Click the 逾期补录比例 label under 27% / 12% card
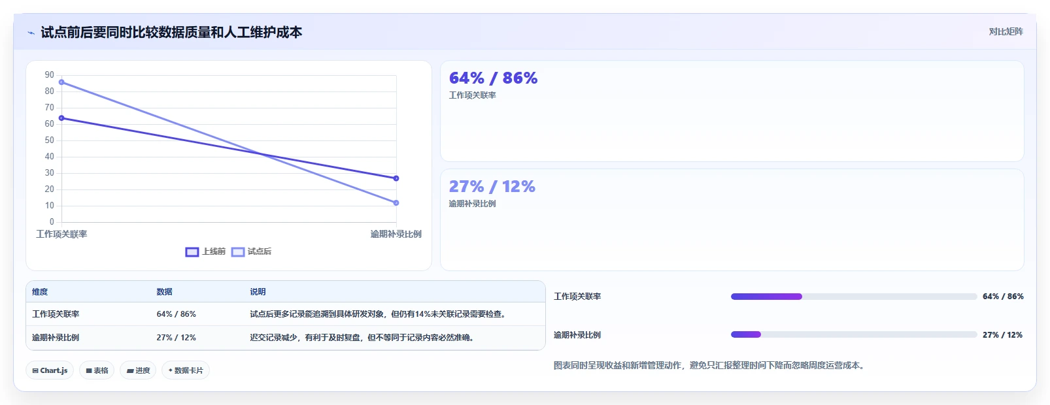The width and height of the screenshot is (1050, 405). click(472, 204)
